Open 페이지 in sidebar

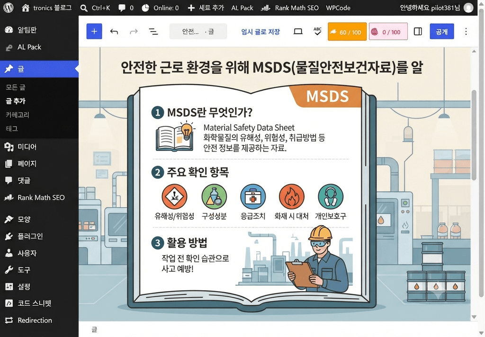[39, 164]
